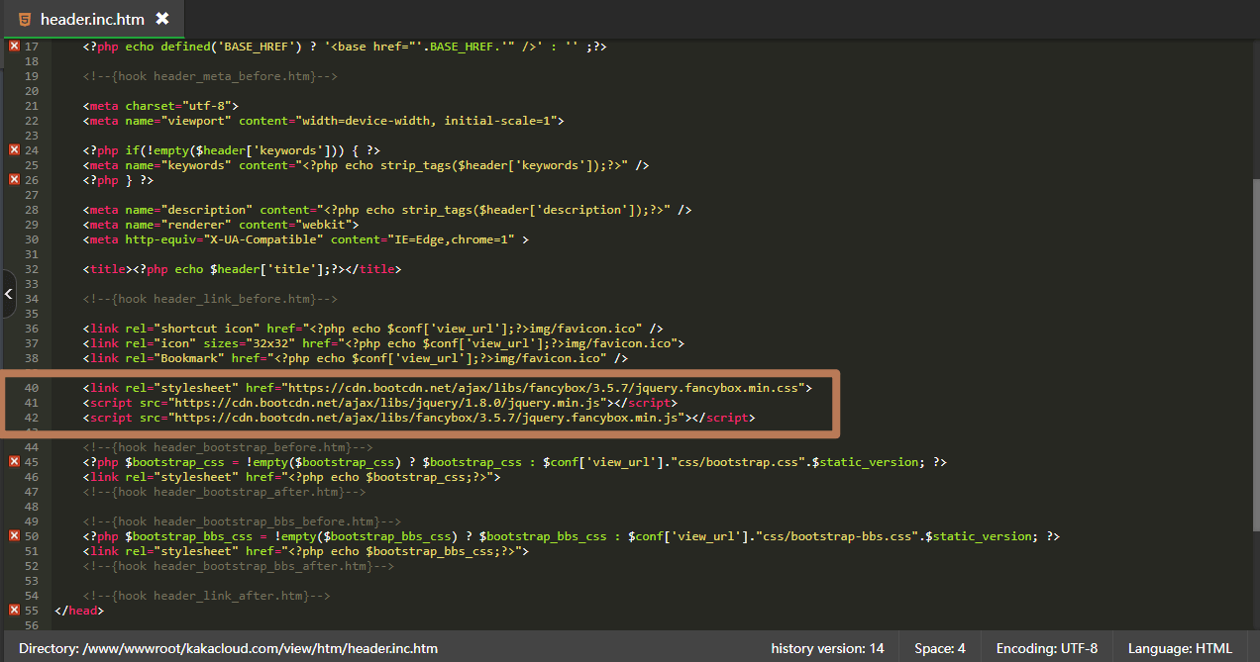This screenshot has height=662, width=1260.
Task: Click the X-UA-Compatible meta line
Action: pos(306,239)
